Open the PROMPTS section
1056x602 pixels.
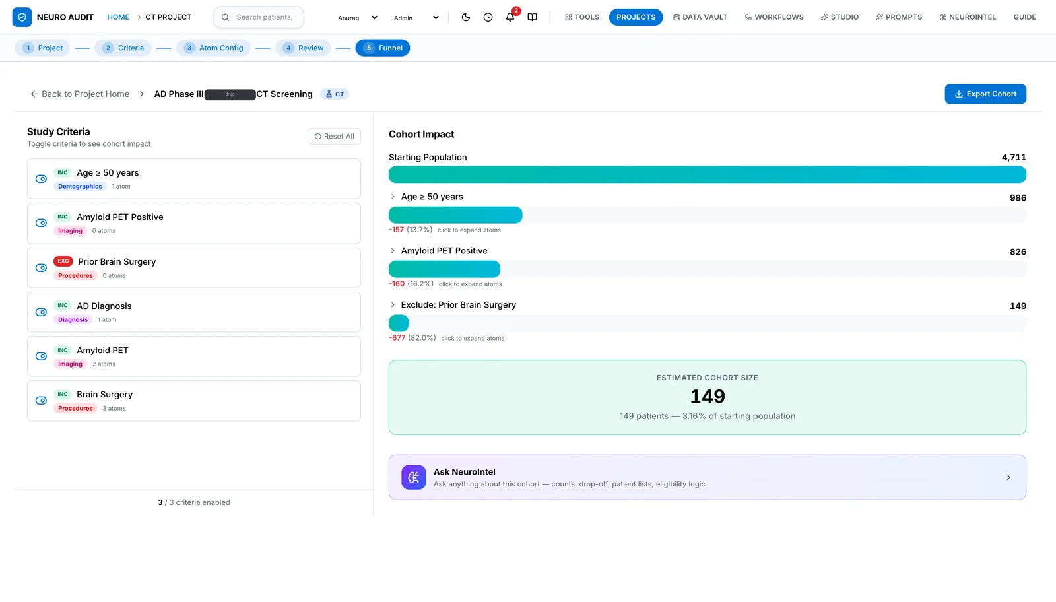(899, 17)
